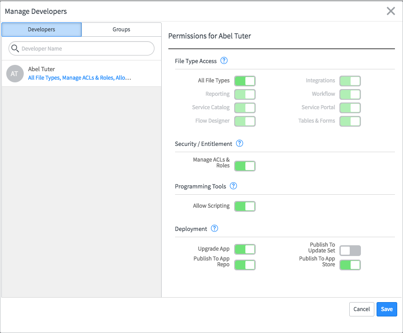Enable Publish To Update Set

tap(350, 251)
